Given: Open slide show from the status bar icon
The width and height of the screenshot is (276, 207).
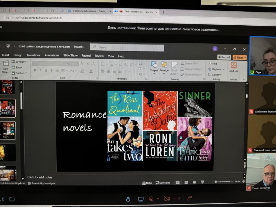Looking at the screenshot, I should (x=202, y=182).
